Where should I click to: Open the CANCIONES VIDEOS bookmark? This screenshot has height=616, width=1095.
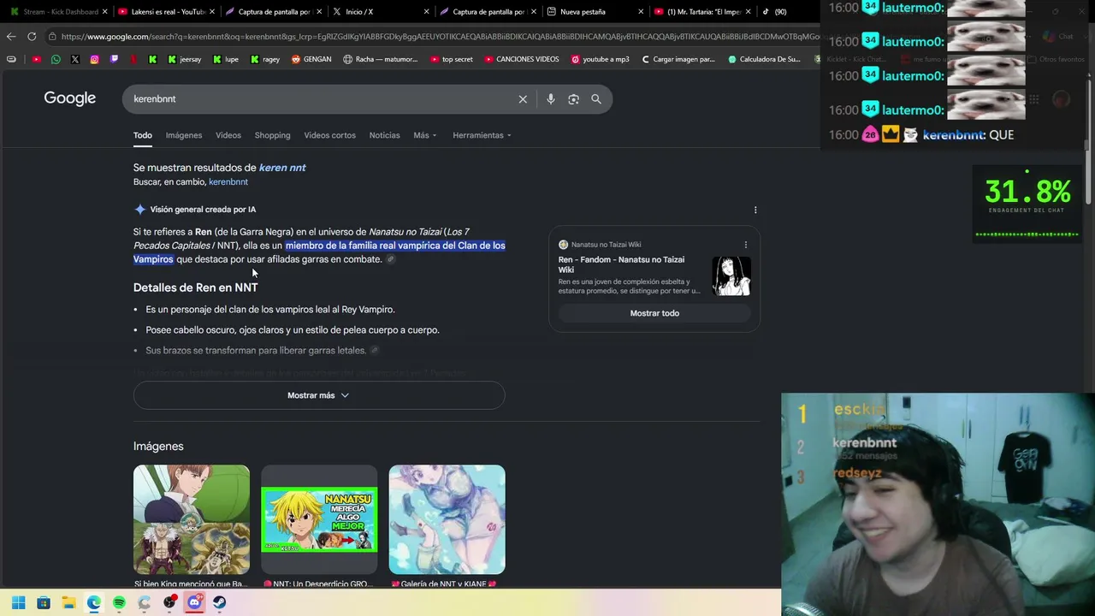coord(521,59)
